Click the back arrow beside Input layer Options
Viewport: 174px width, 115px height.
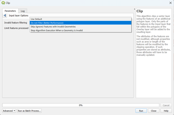(5, 15)
